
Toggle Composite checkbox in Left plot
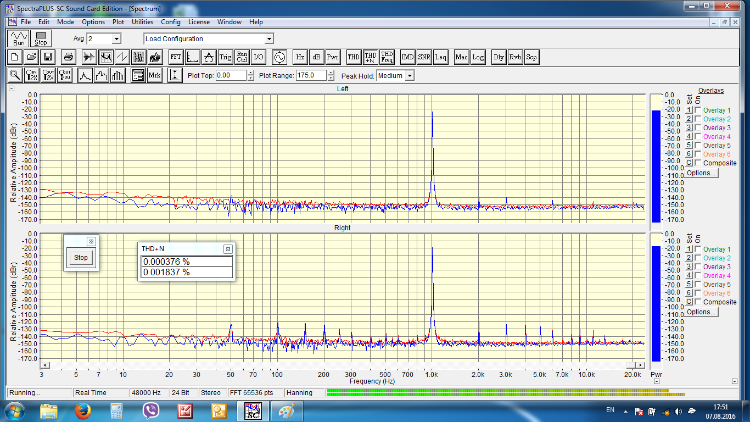tap(698, 163)
